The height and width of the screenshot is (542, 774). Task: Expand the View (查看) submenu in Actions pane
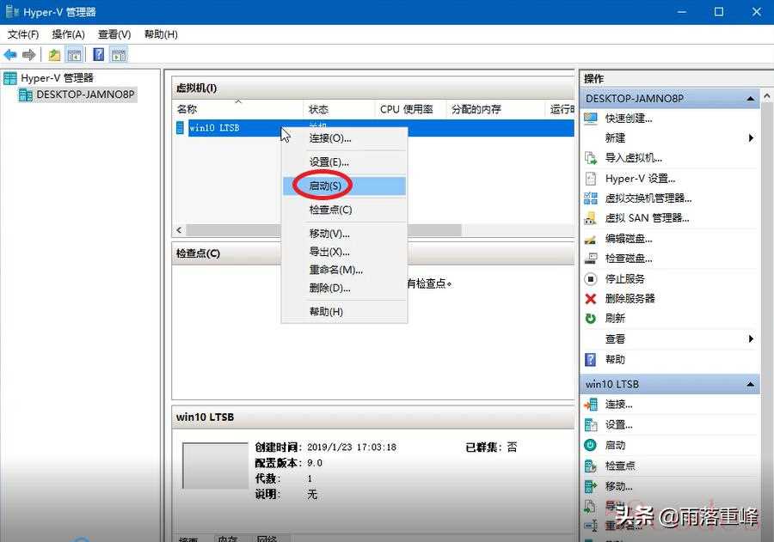point(751,339)
